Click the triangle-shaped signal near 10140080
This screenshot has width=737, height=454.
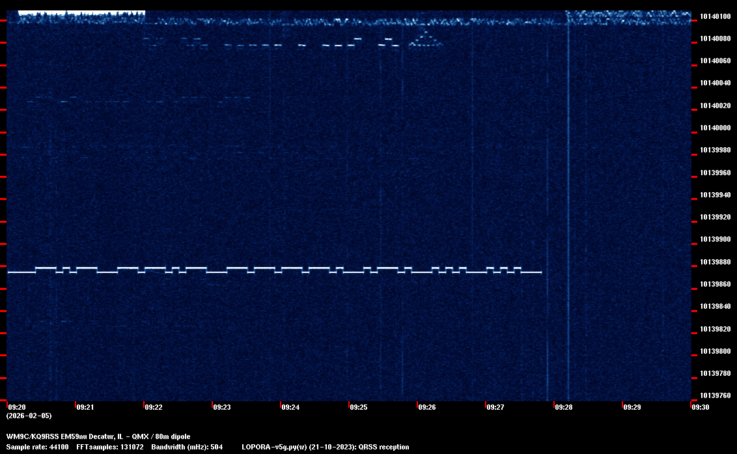point(425,41)
